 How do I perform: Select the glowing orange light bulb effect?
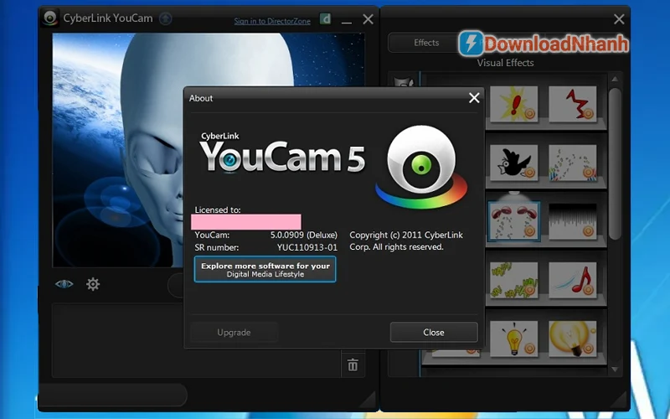(x=572, y=339)
